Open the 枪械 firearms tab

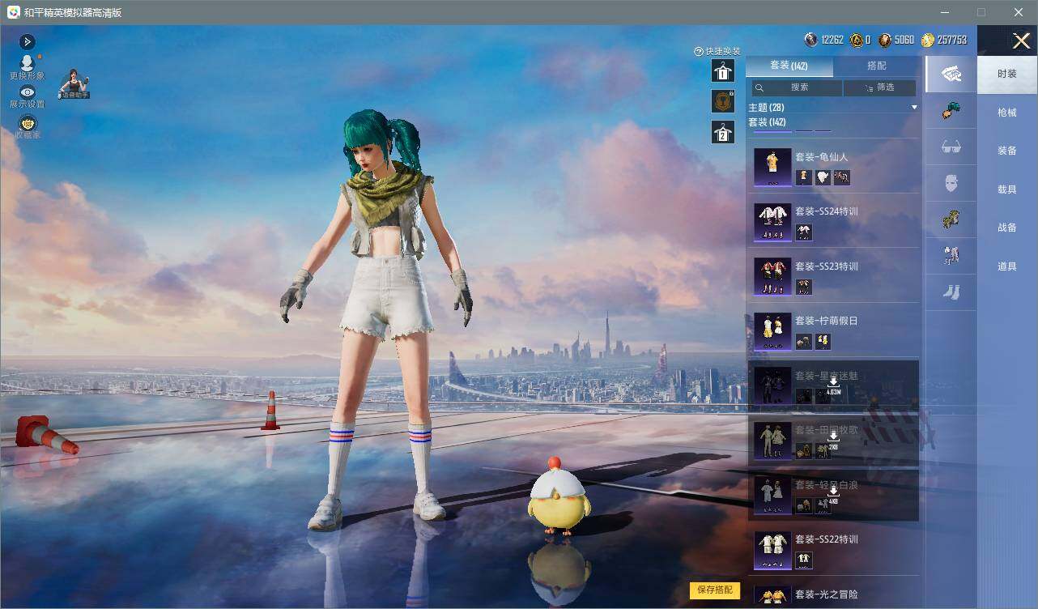(x=1007, y=113)
